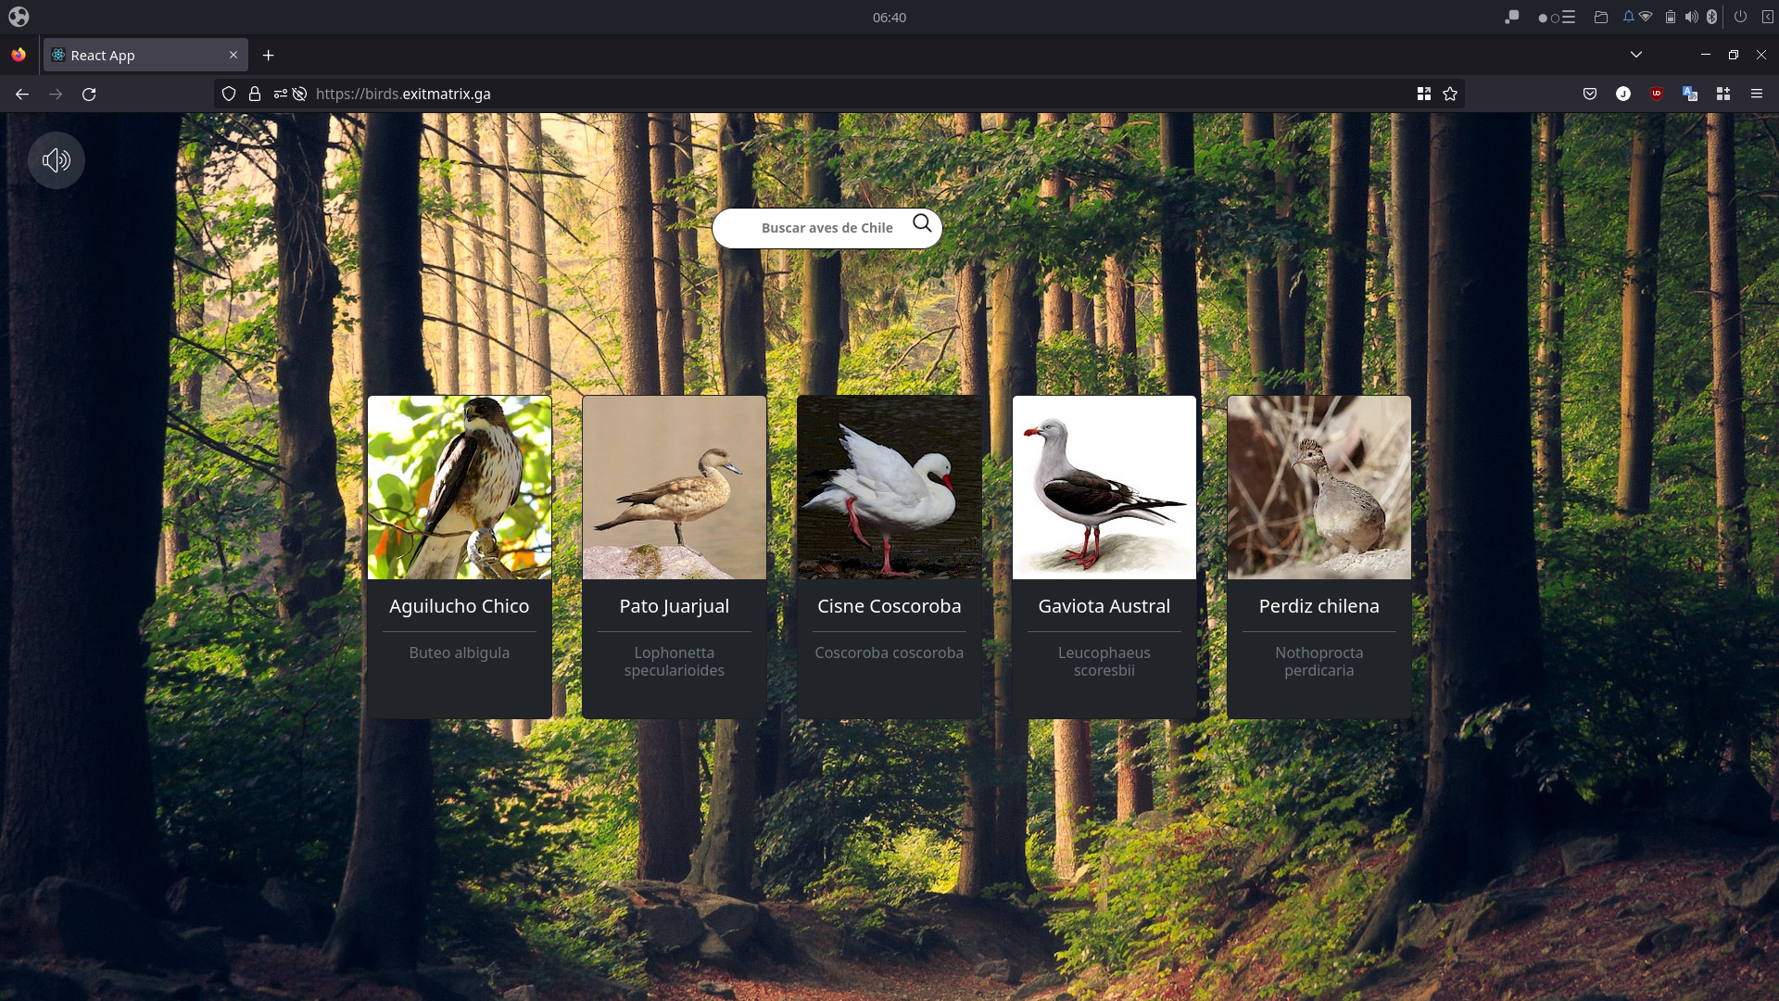
Task: Click scientific name Buteo albigula
Action: pyautogui.click(x=460, y=653)
